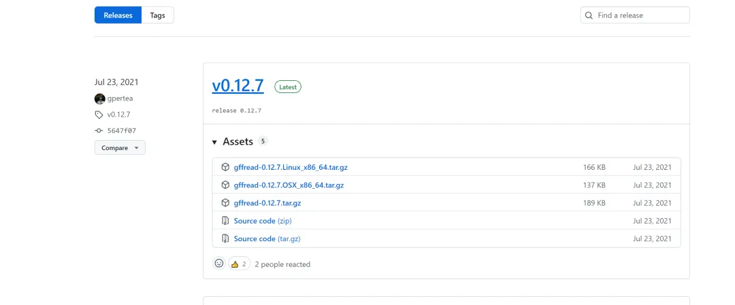Open gpertea's avatar picture

tap(99, 98)
